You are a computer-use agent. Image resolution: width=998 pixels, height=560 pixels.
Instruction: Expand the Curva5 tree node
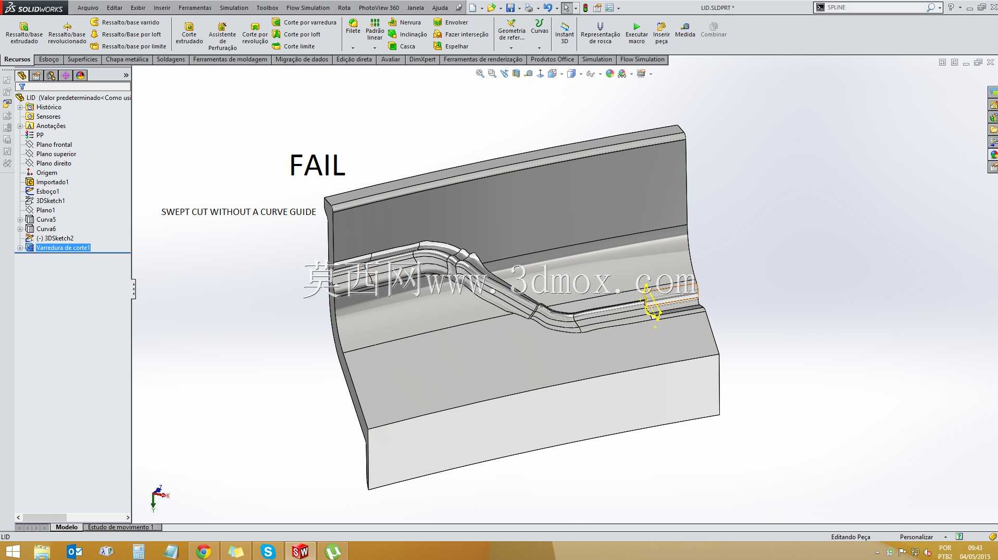(x=20, y=220)
